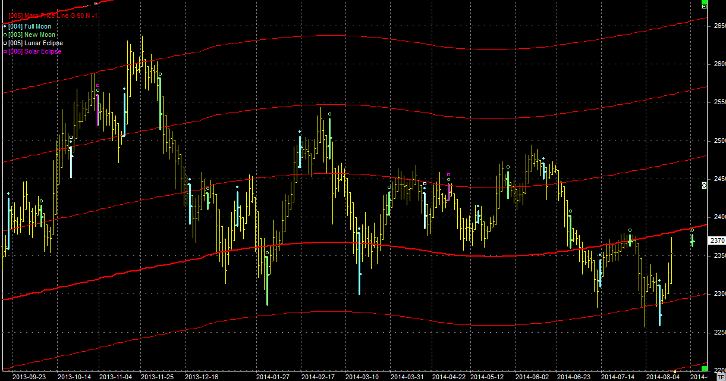Click the 2014-06-23 date label

click(574, 377)
